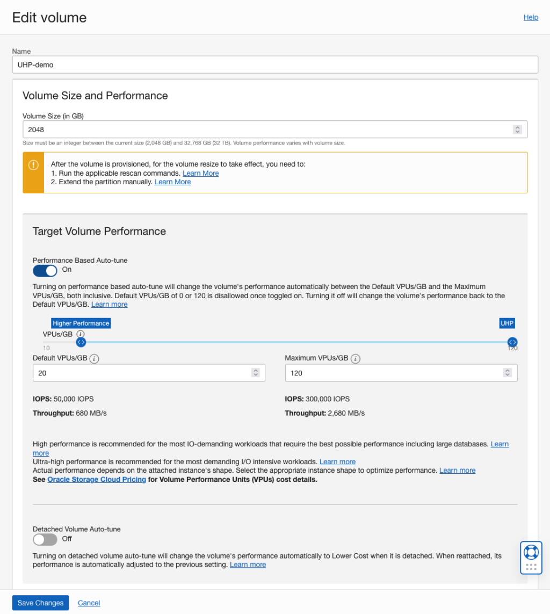Click the UHP slider handle on the right
550x614 pixels.
(512, 342)
